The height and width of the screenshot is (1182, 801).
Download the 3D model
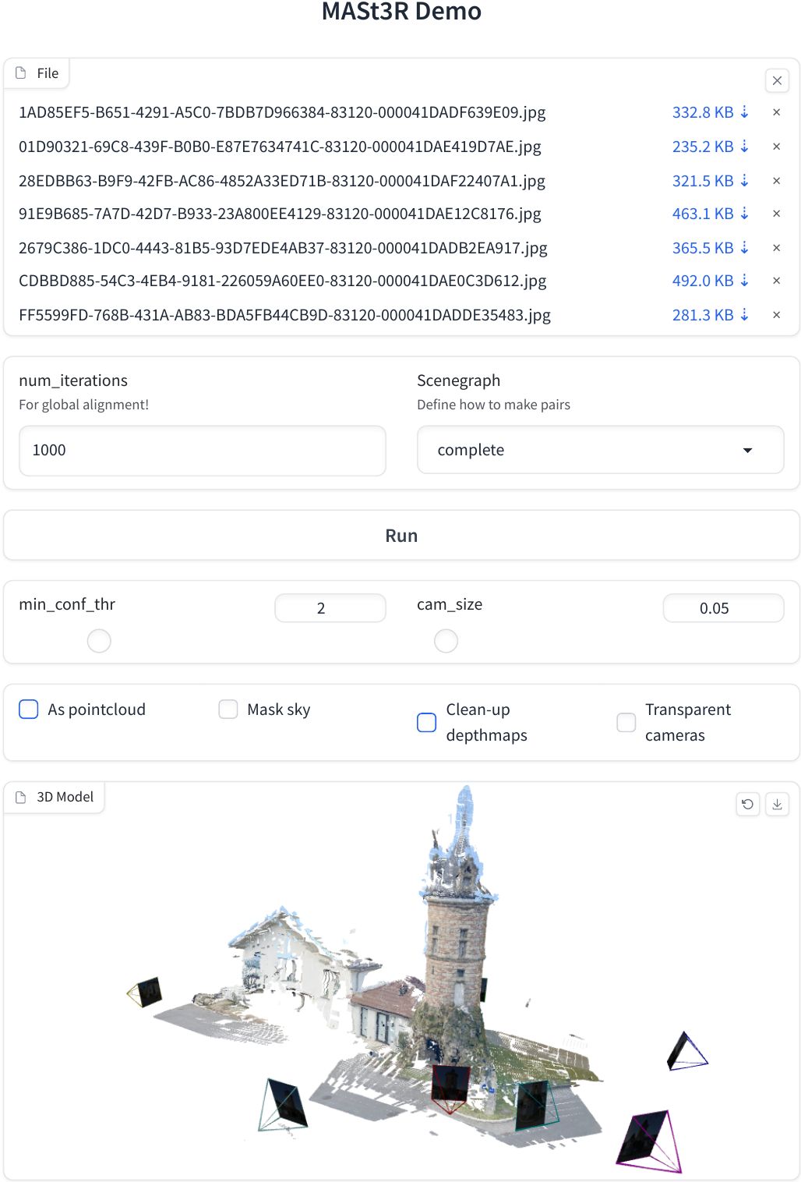click(x=777, y=804)
